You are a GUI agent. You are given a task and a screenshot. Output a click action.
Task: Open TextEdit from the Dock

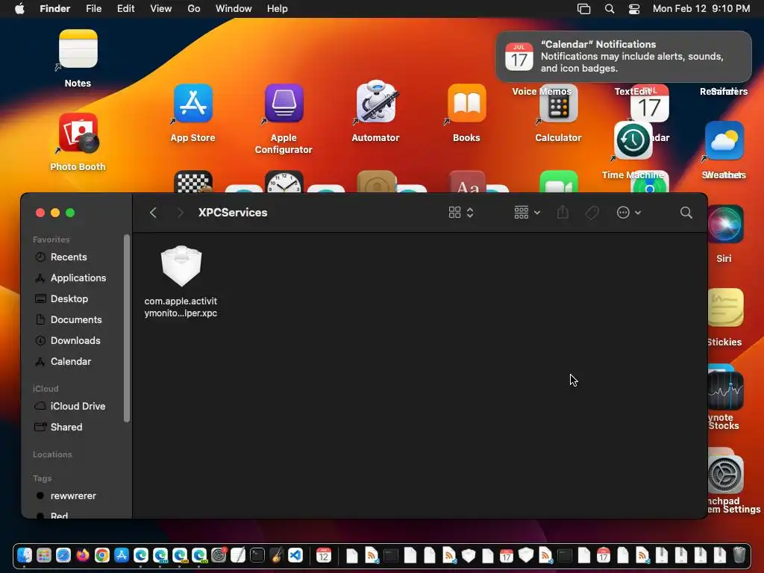[238, 555]
